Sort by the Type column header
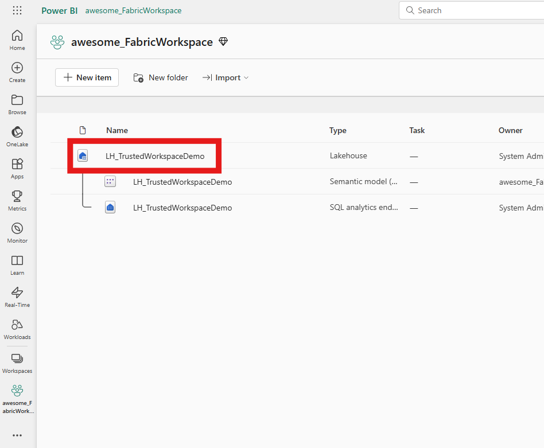This screenshot has width=544, height=448. tap(337, 130)
